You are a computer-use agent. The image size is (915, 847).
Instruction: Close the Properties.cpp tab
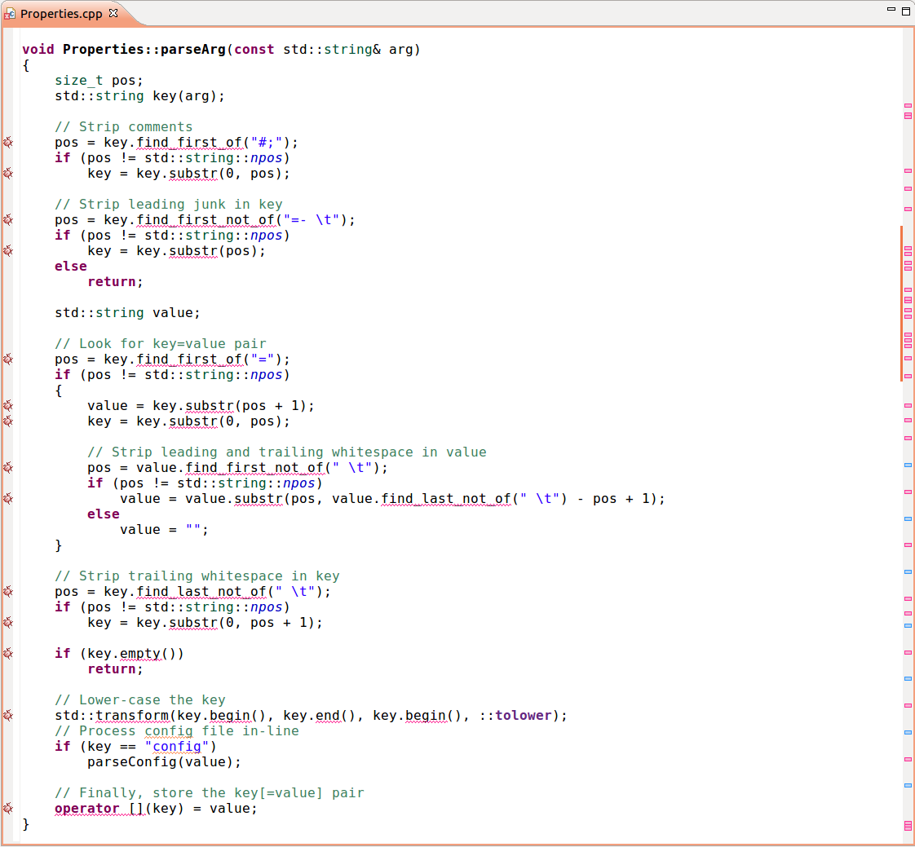coord(113,14)
